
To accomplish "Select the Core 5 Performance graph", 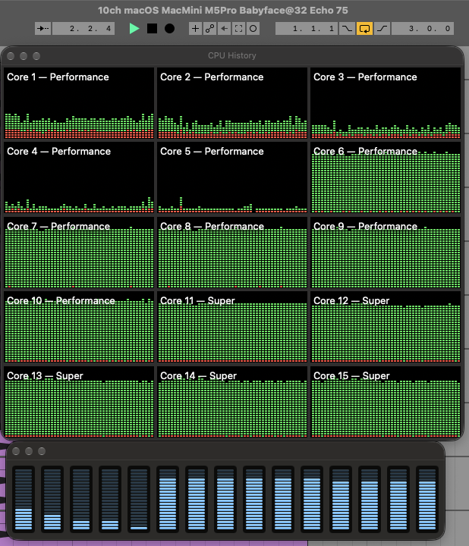I will click(232, 177).
